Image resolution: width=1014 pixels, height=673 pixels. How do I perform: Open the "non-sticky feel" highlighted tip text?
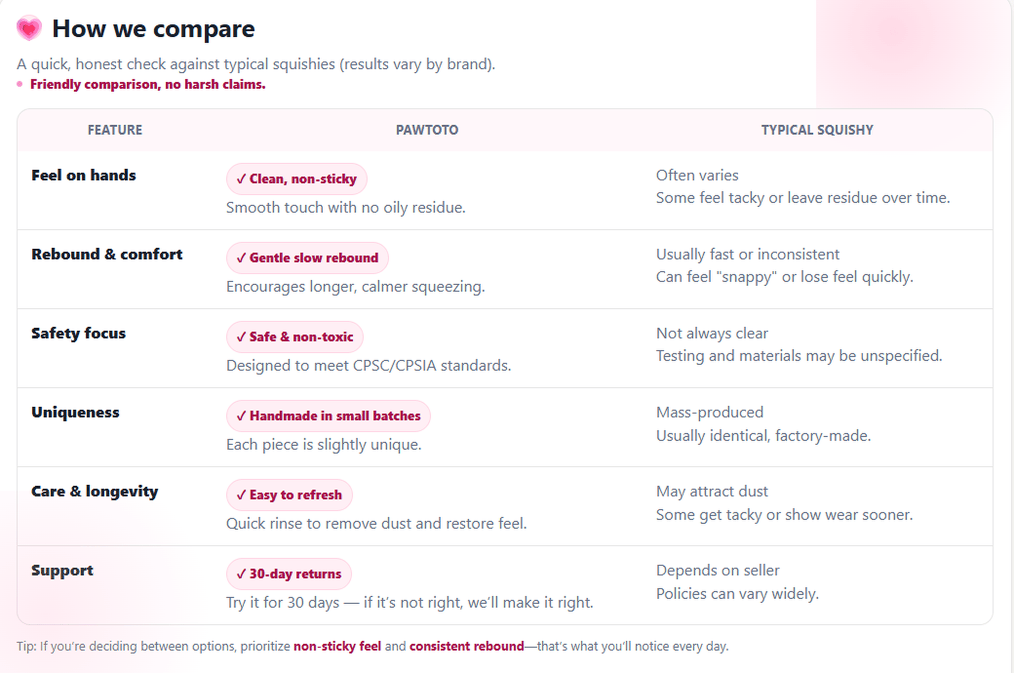coord(337,646)
